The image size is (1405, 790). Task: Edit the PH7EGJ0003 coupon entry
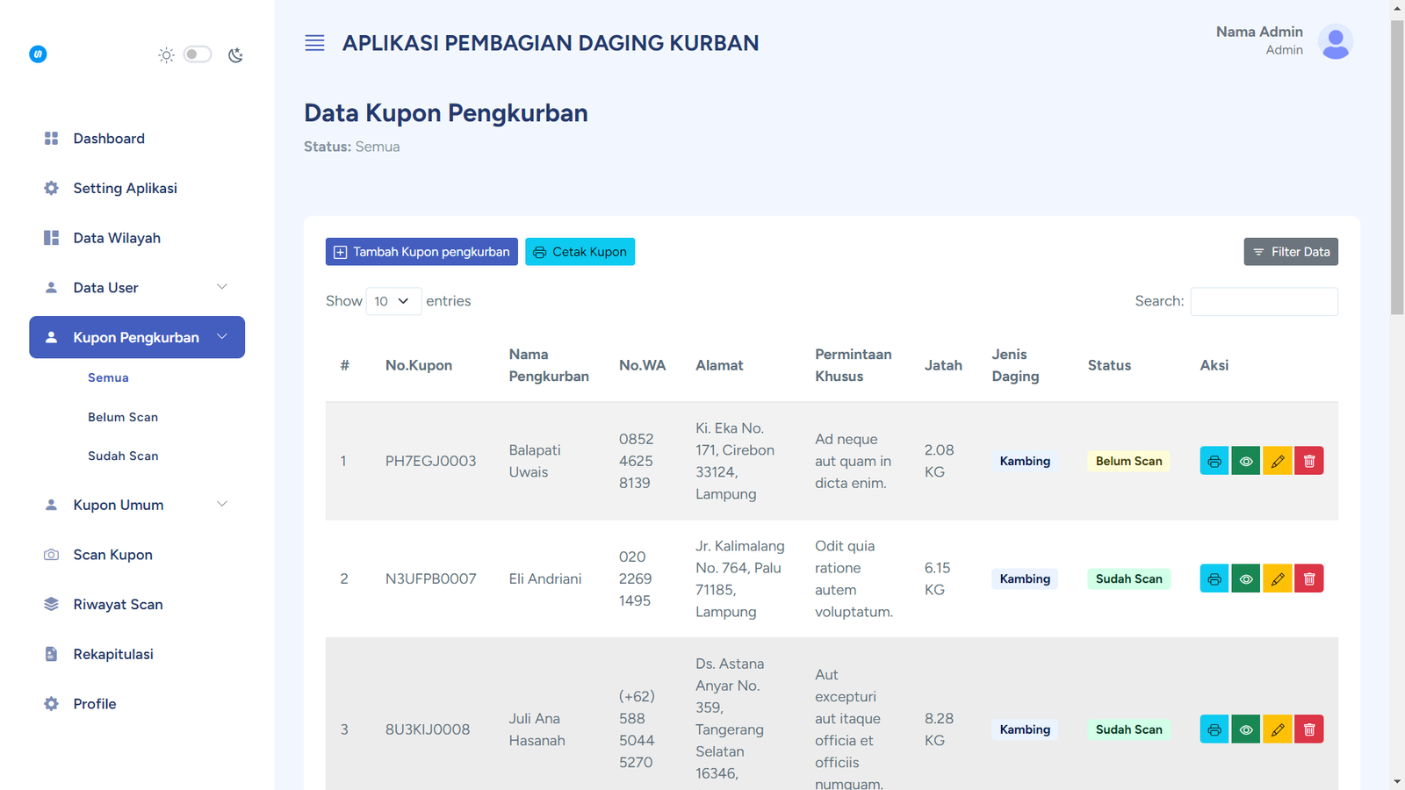click(1277, 461)
